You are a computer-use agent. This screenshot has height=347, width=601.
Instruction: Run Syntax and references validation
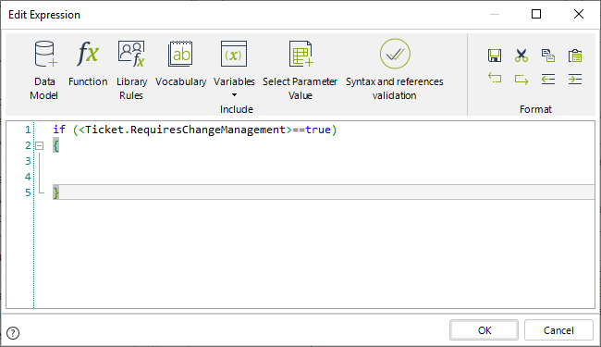[x=395, y=69]
